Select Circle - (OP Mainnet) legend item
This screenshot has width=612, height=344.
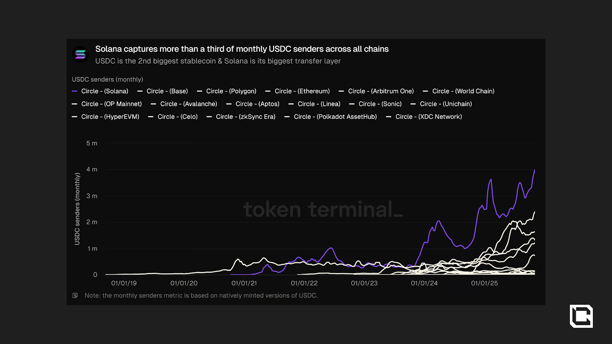[x=111, y=104]
